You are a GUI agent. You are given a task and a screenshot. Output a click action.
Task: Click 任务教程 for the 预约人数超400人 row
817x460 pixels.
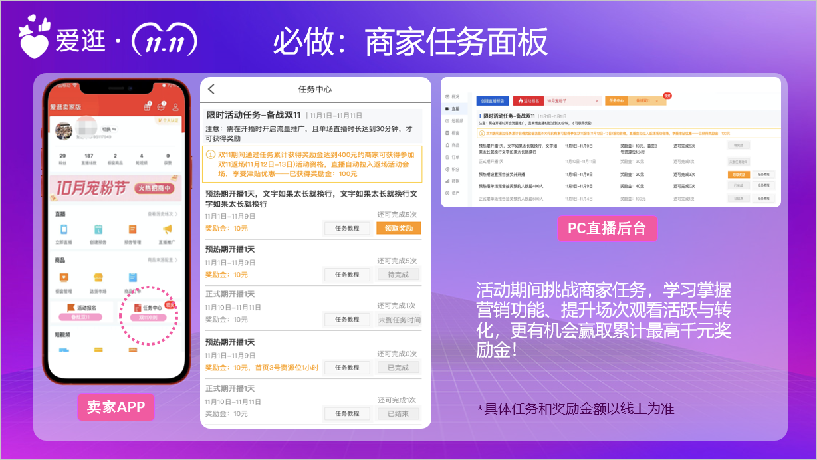[764, 185]
